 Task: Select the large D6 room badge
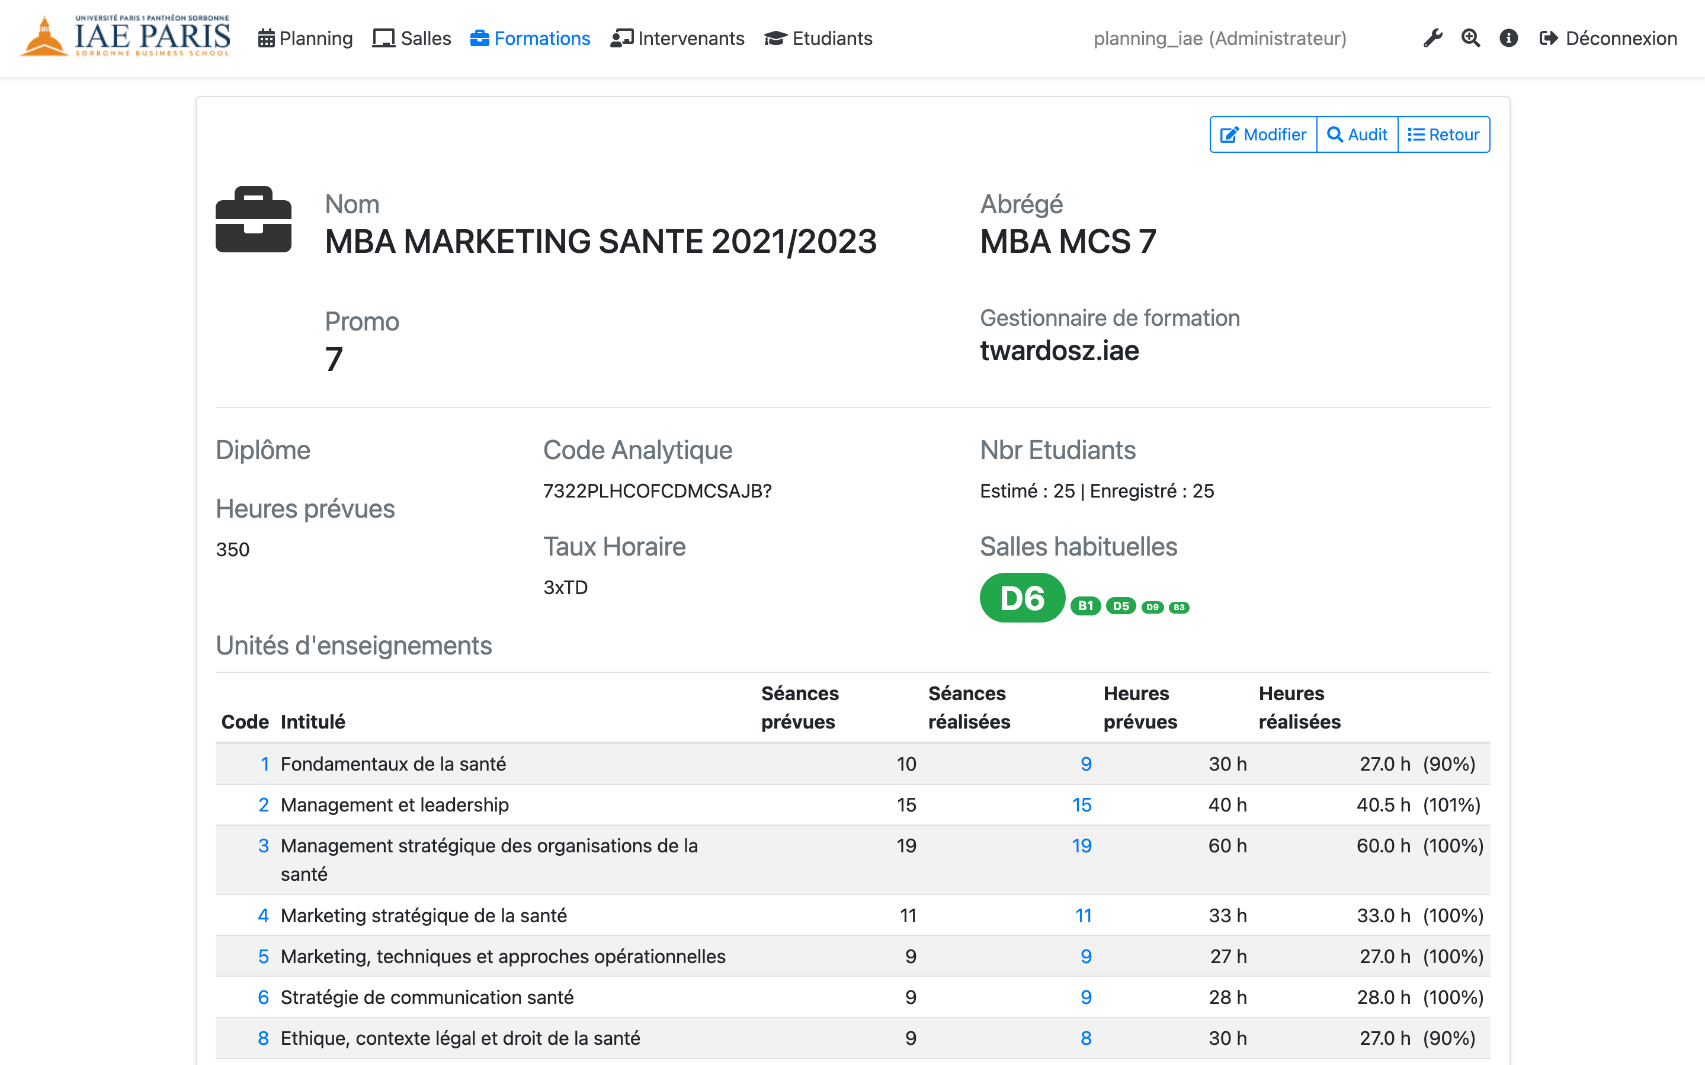coord(1022,598)
